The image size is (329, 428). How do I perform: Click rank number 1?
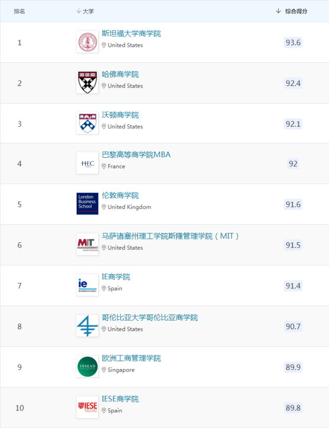pos(19,43)
